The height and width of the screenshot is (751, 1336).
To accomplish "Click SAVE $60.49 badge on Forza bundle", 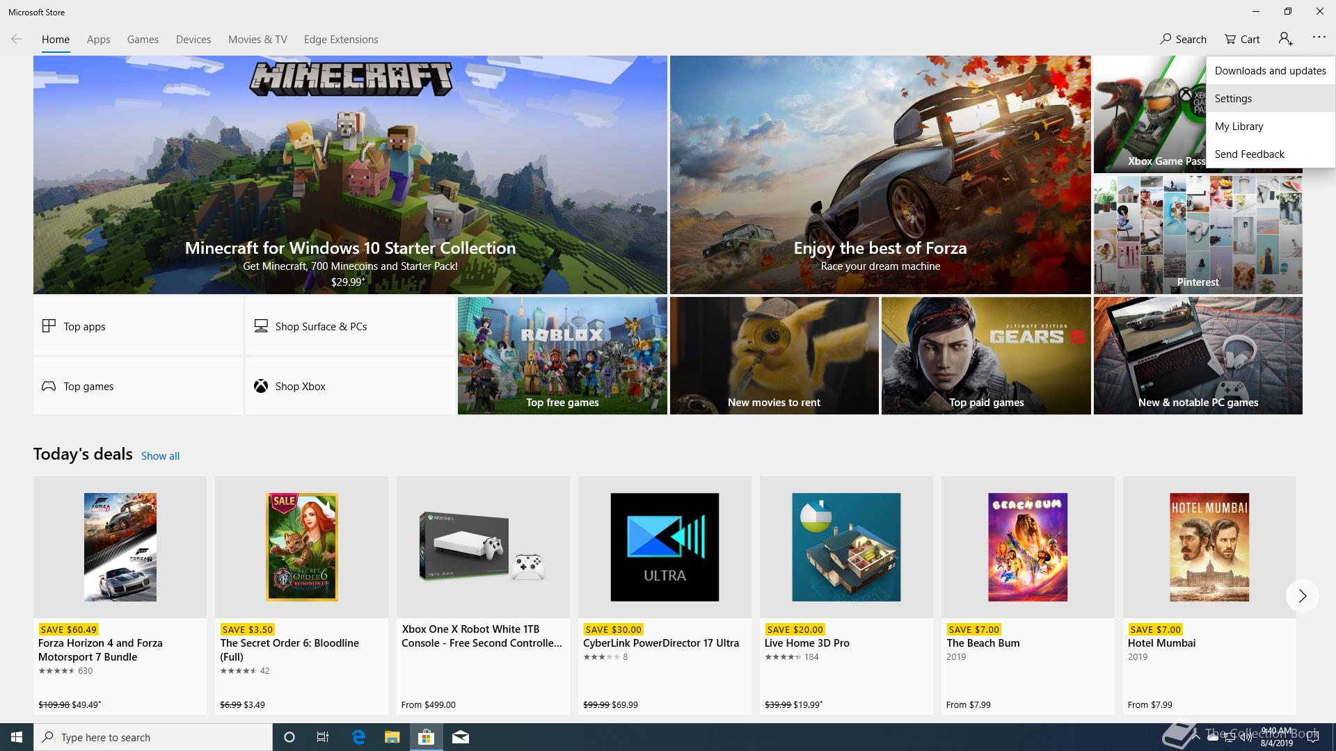I will pos(68,629).
